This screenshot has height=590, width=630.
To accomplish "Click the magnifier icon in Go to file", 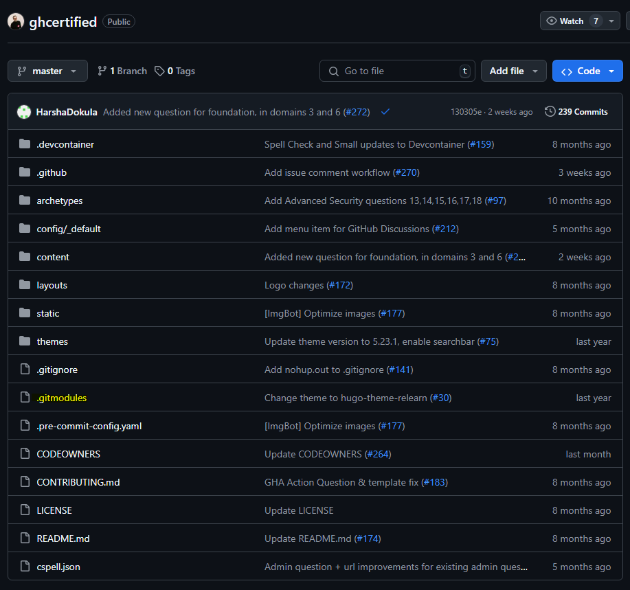I will (333, 71).
